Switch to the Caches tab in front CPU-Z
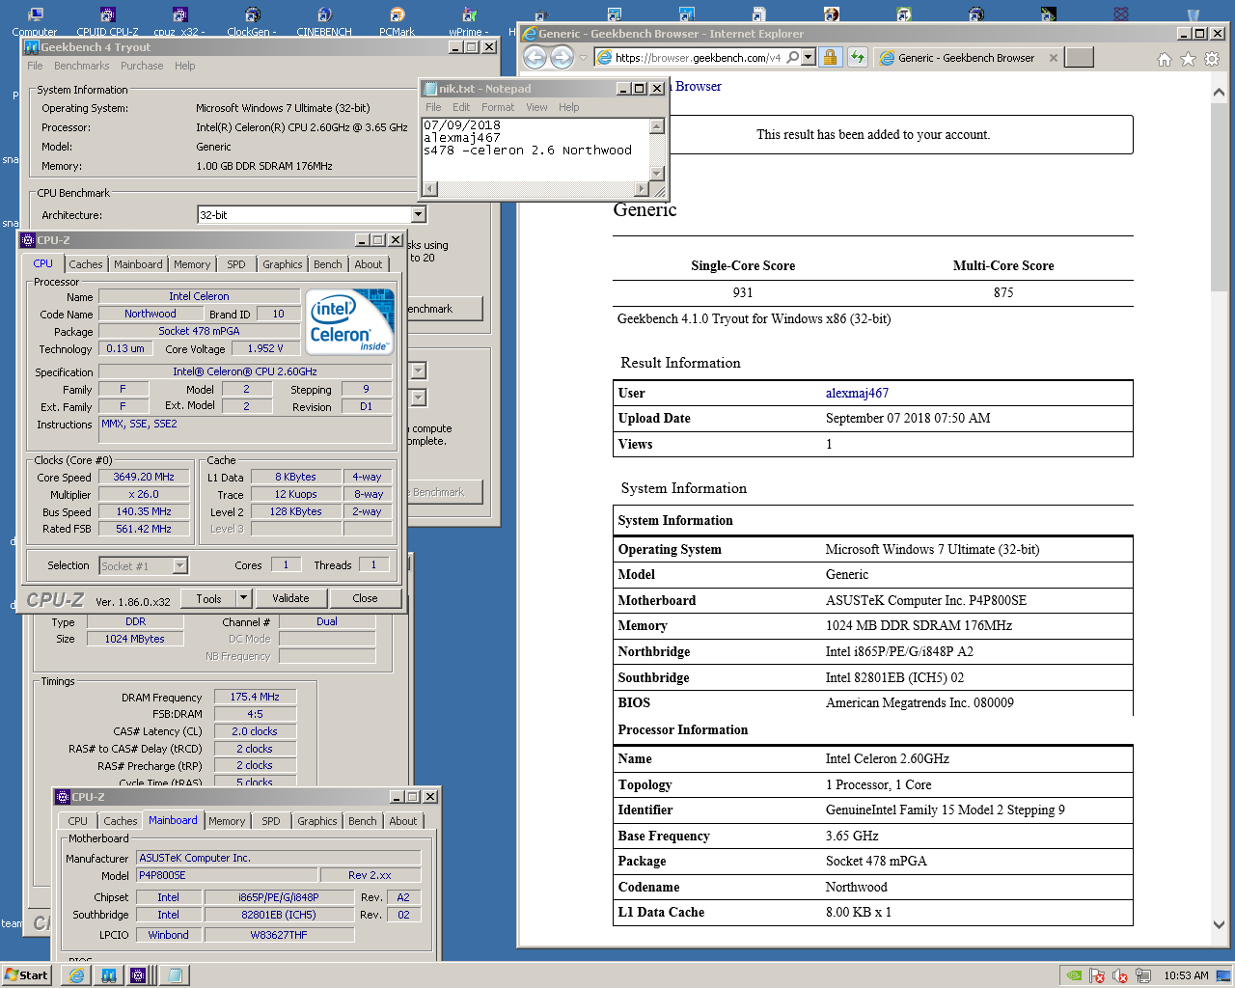Viewport: 1235px width, 988px height. pos(86,264)
